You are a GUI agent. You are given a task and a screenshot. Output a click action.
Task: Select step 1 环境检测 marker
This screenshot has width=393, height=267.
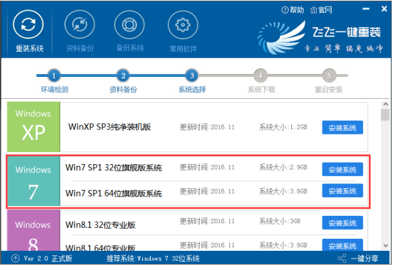click(53, 75)
